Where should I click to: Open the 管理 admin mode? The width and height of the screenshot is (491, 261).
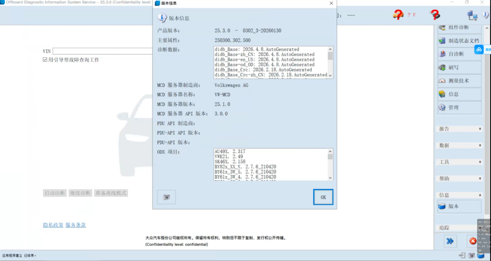coord(459,108)
